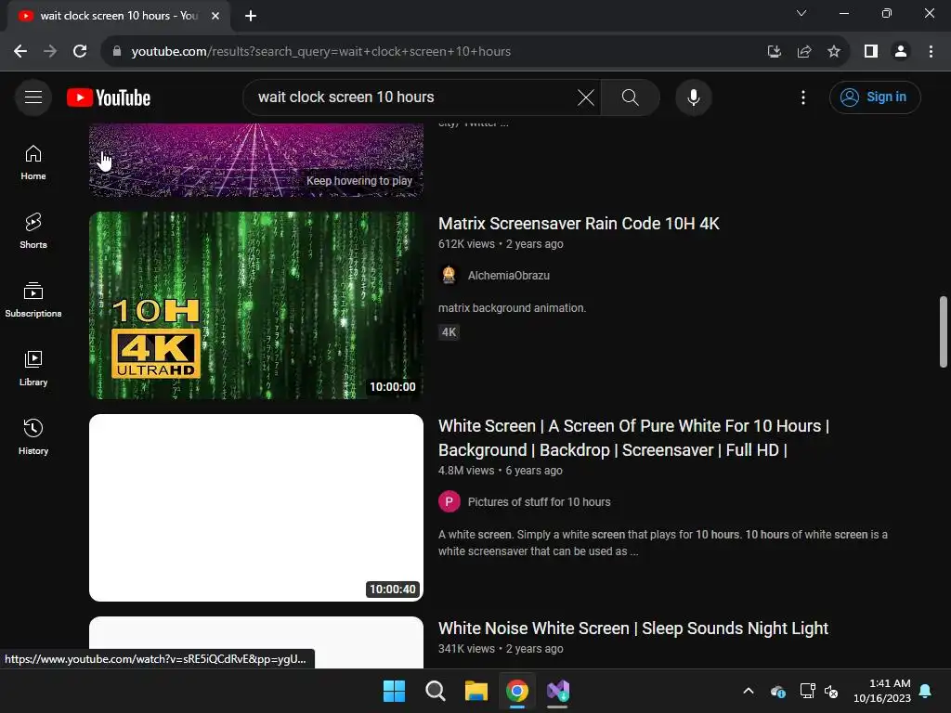The image size is (951, 713).
Task: Open the YouTube settings three-dot menu
Action: 803,97
